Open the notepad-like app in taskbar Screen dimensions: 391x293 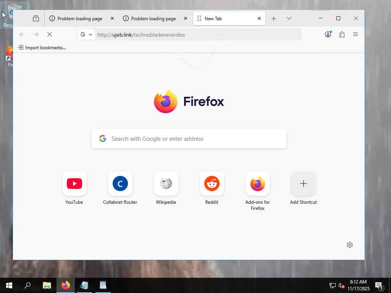[x=84, y=285]
